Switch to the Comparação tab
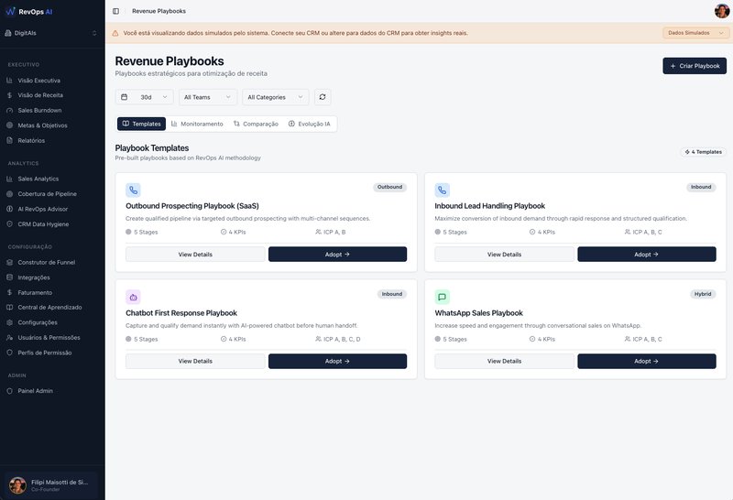Image resolution: width=733 pixels, height=500 pixels. (256, 124)
